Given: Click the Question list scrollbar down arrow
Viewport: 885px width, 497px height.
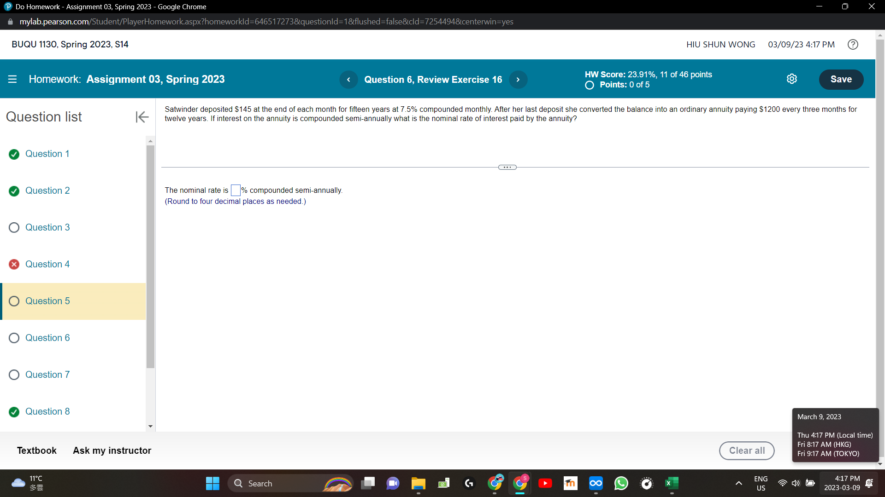Looking at the screenshot, I should coord(150,427).
